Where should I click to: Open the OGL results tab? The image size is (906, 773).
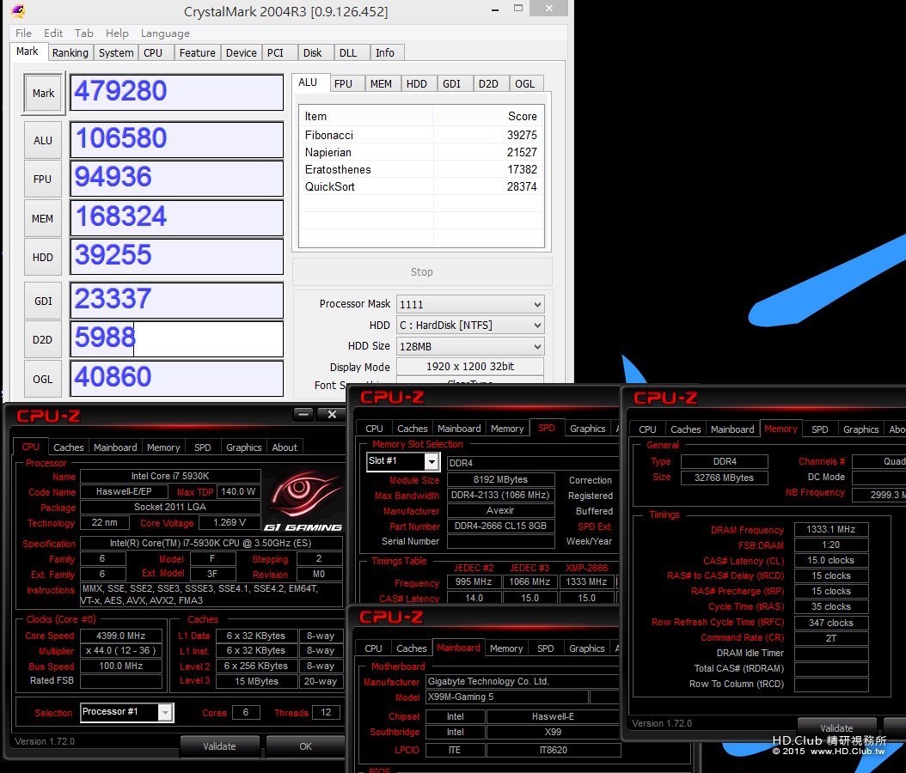(524, 83)
